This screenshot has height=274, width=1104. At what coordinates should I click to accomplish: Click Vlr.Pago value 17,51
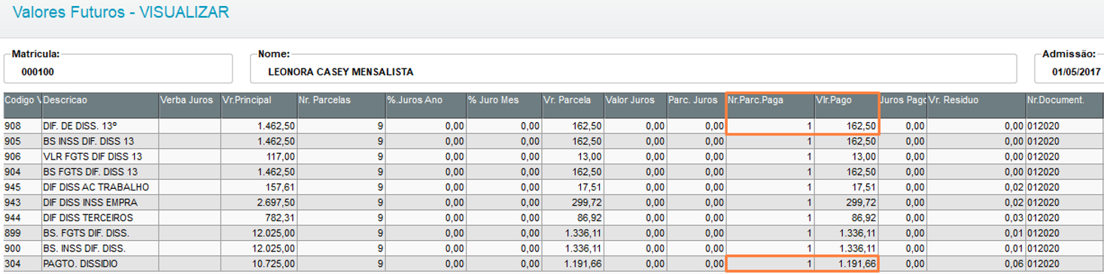pos(846,187)
